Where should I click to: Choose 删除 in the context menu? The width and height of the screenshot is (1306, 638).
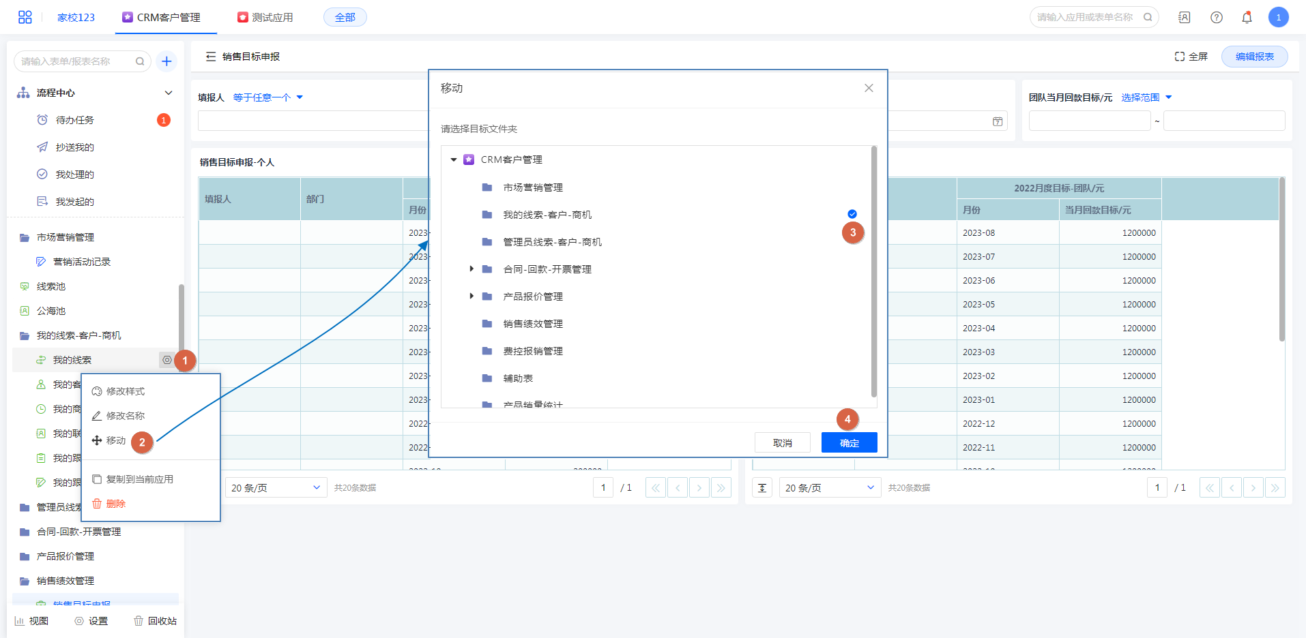[x=115, y=504]
